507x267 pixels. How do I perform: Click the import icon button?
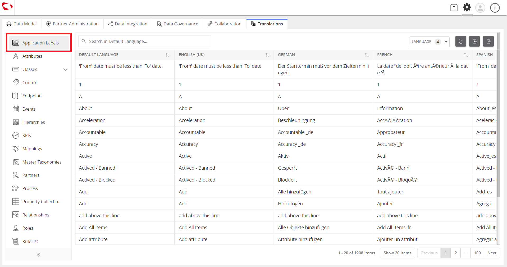474,42
